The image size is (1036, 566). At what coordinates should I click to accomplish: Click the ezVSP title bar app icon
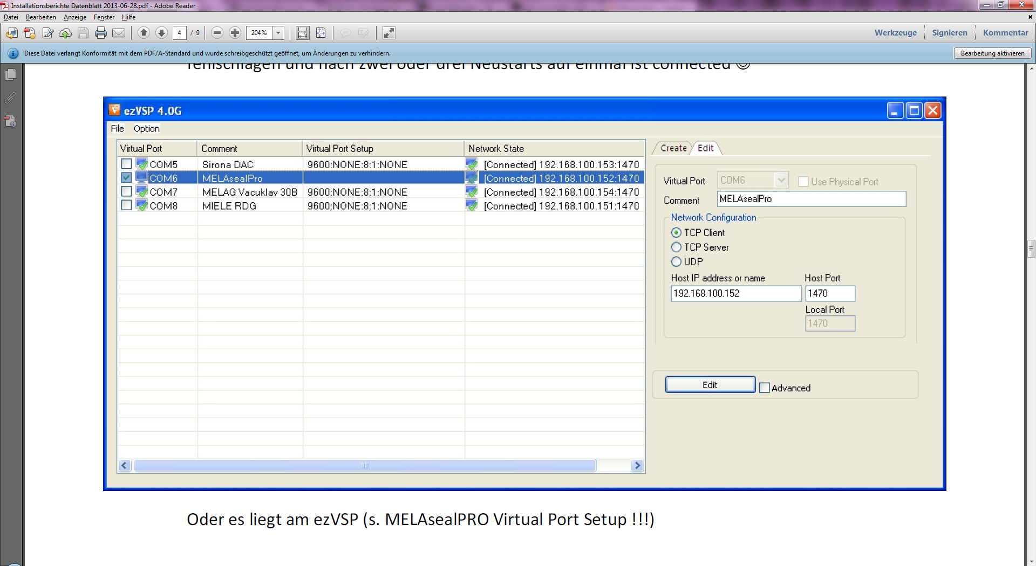click(x=114, y=110)
